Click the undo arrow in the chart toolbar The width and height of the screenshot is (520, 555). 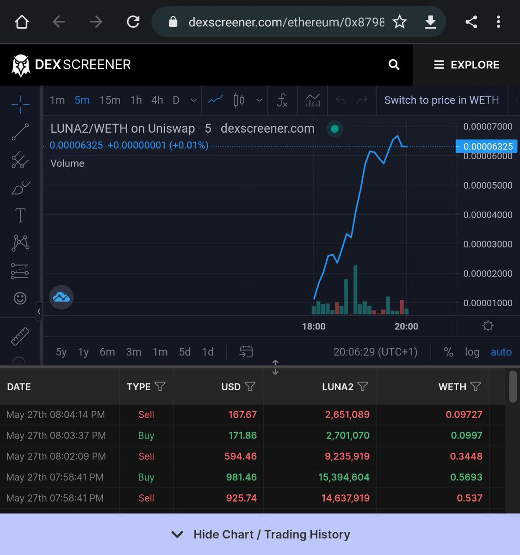click(341, 100)
